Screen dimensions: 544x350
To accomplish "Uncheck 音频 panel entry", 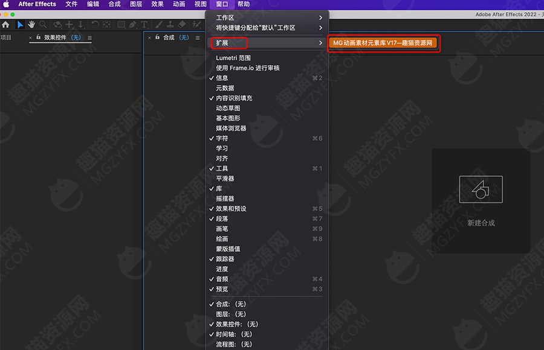I will [x=267, y=279].
